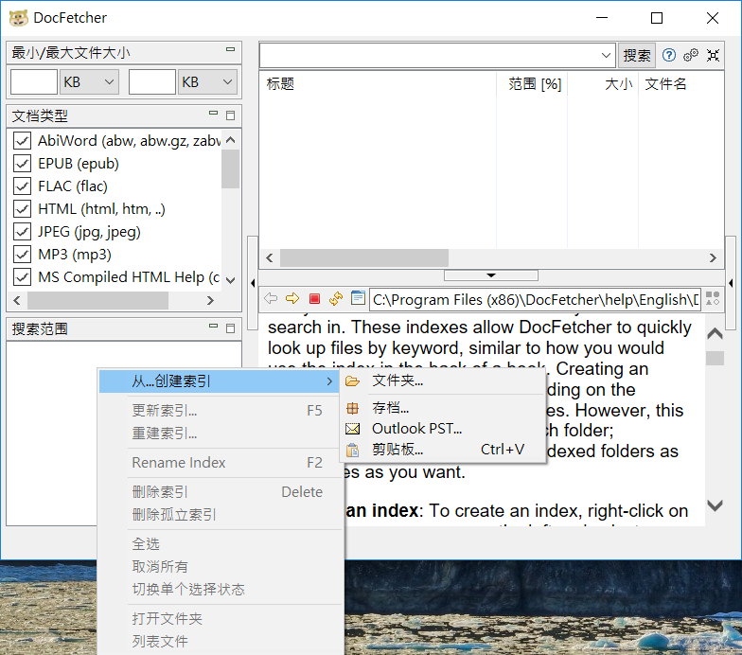Refresh the preview page
The height and width of the screenshot is (655, 742).
click(335, 298)
